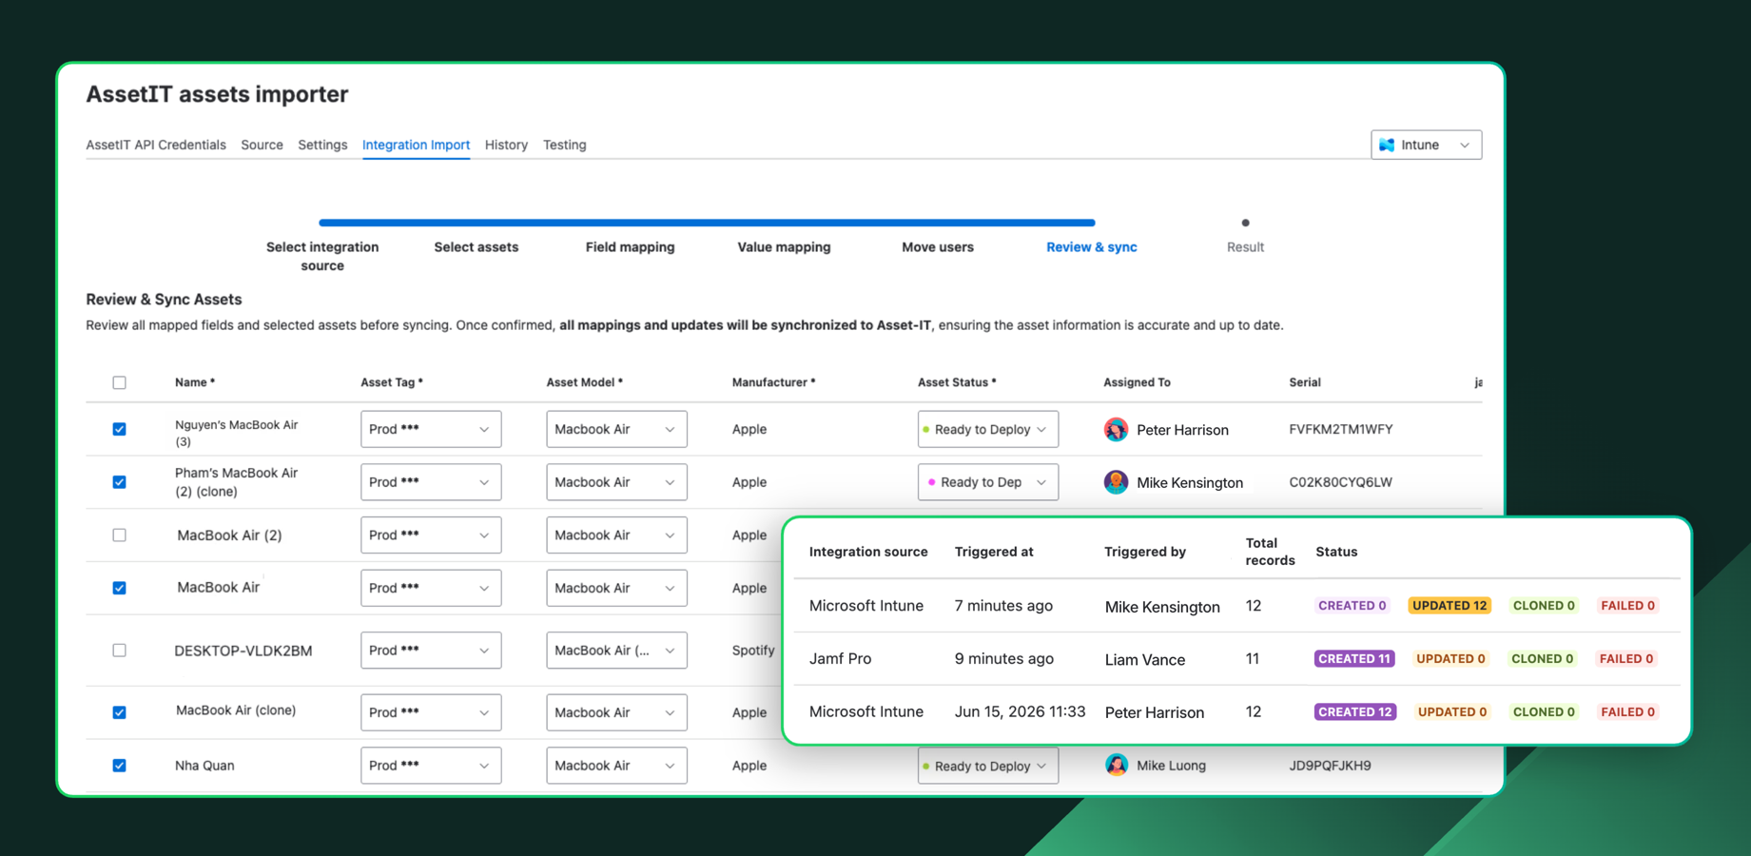Go to Select integration source step
The width and height of the screenshot is (1751, 856).
point(322,256)
